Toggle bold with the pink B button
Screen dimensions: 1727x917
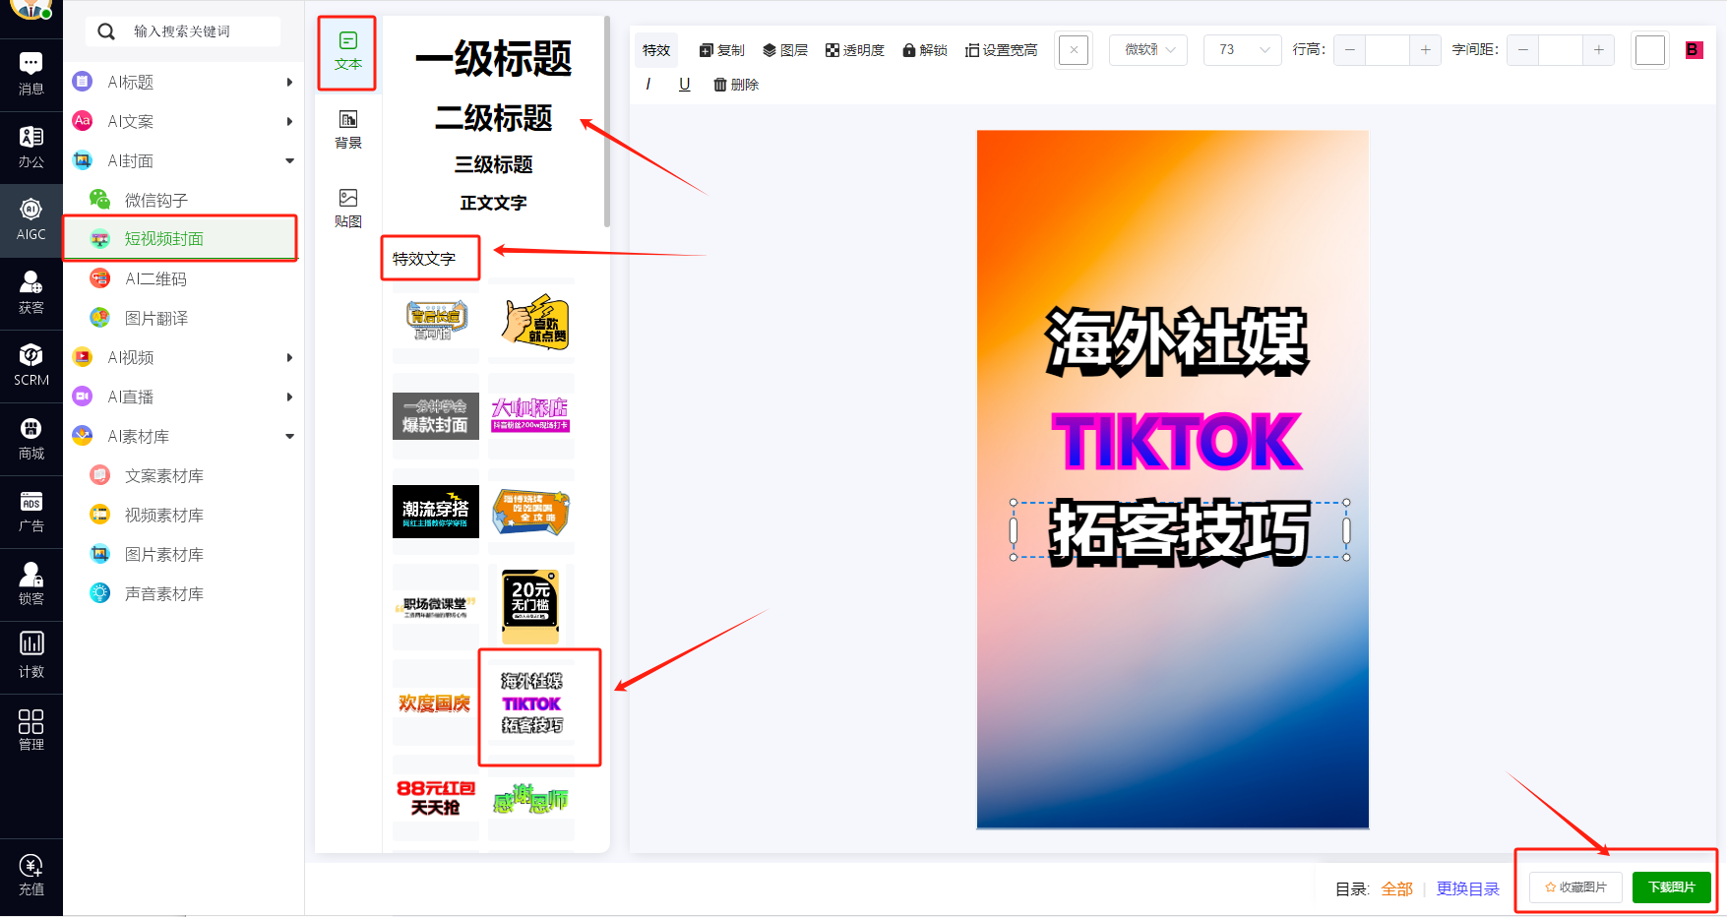pyautogui.click(x=1694, y=49)
